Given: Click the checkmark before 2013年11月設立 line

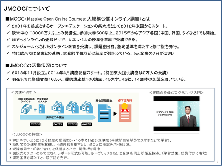Looking at the screenshot, I should click(x=8, y=73).
